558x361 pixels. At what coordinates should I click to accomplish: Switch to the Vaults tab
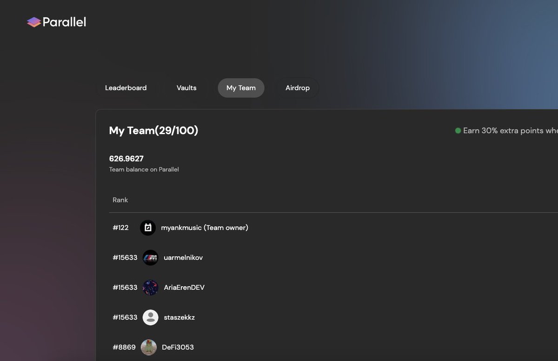pos(186,88)
